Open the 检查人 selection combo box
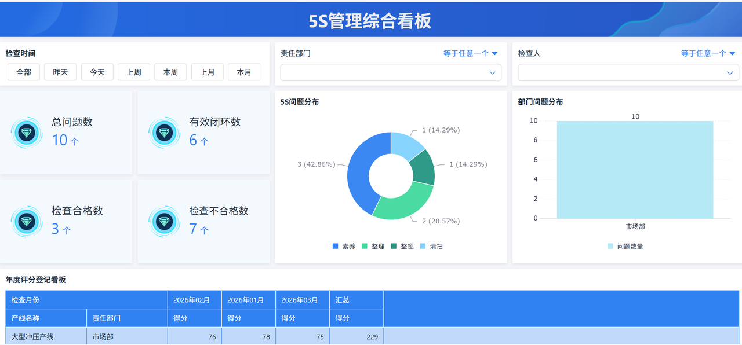The height and width of the screenshot is (345, 742). pyautogui.click(x=628, y=72)
